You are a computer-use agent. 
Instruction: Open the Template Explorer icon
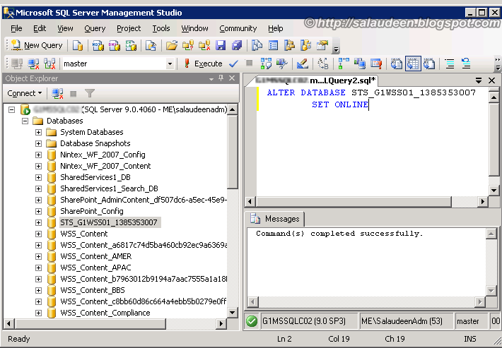(x=305, y=46)
